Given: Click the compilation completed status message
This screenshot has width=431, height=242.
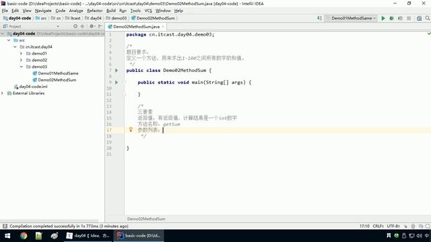Looking at the screenshot, I should (69, 226).
